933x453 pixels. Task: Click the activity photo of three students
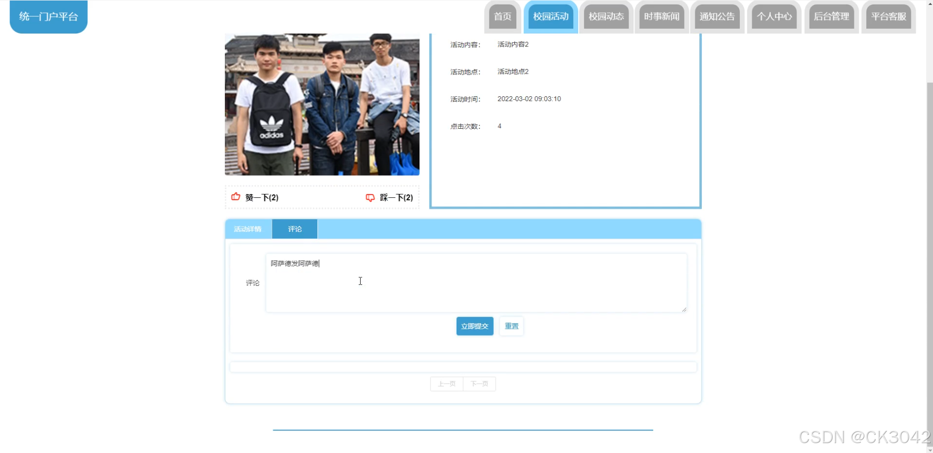point(322,104)
